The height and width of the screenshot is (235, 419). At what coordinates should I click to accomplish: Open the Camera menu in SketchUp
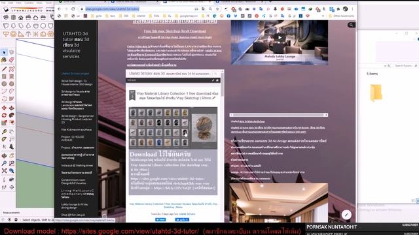pos(29,3)
